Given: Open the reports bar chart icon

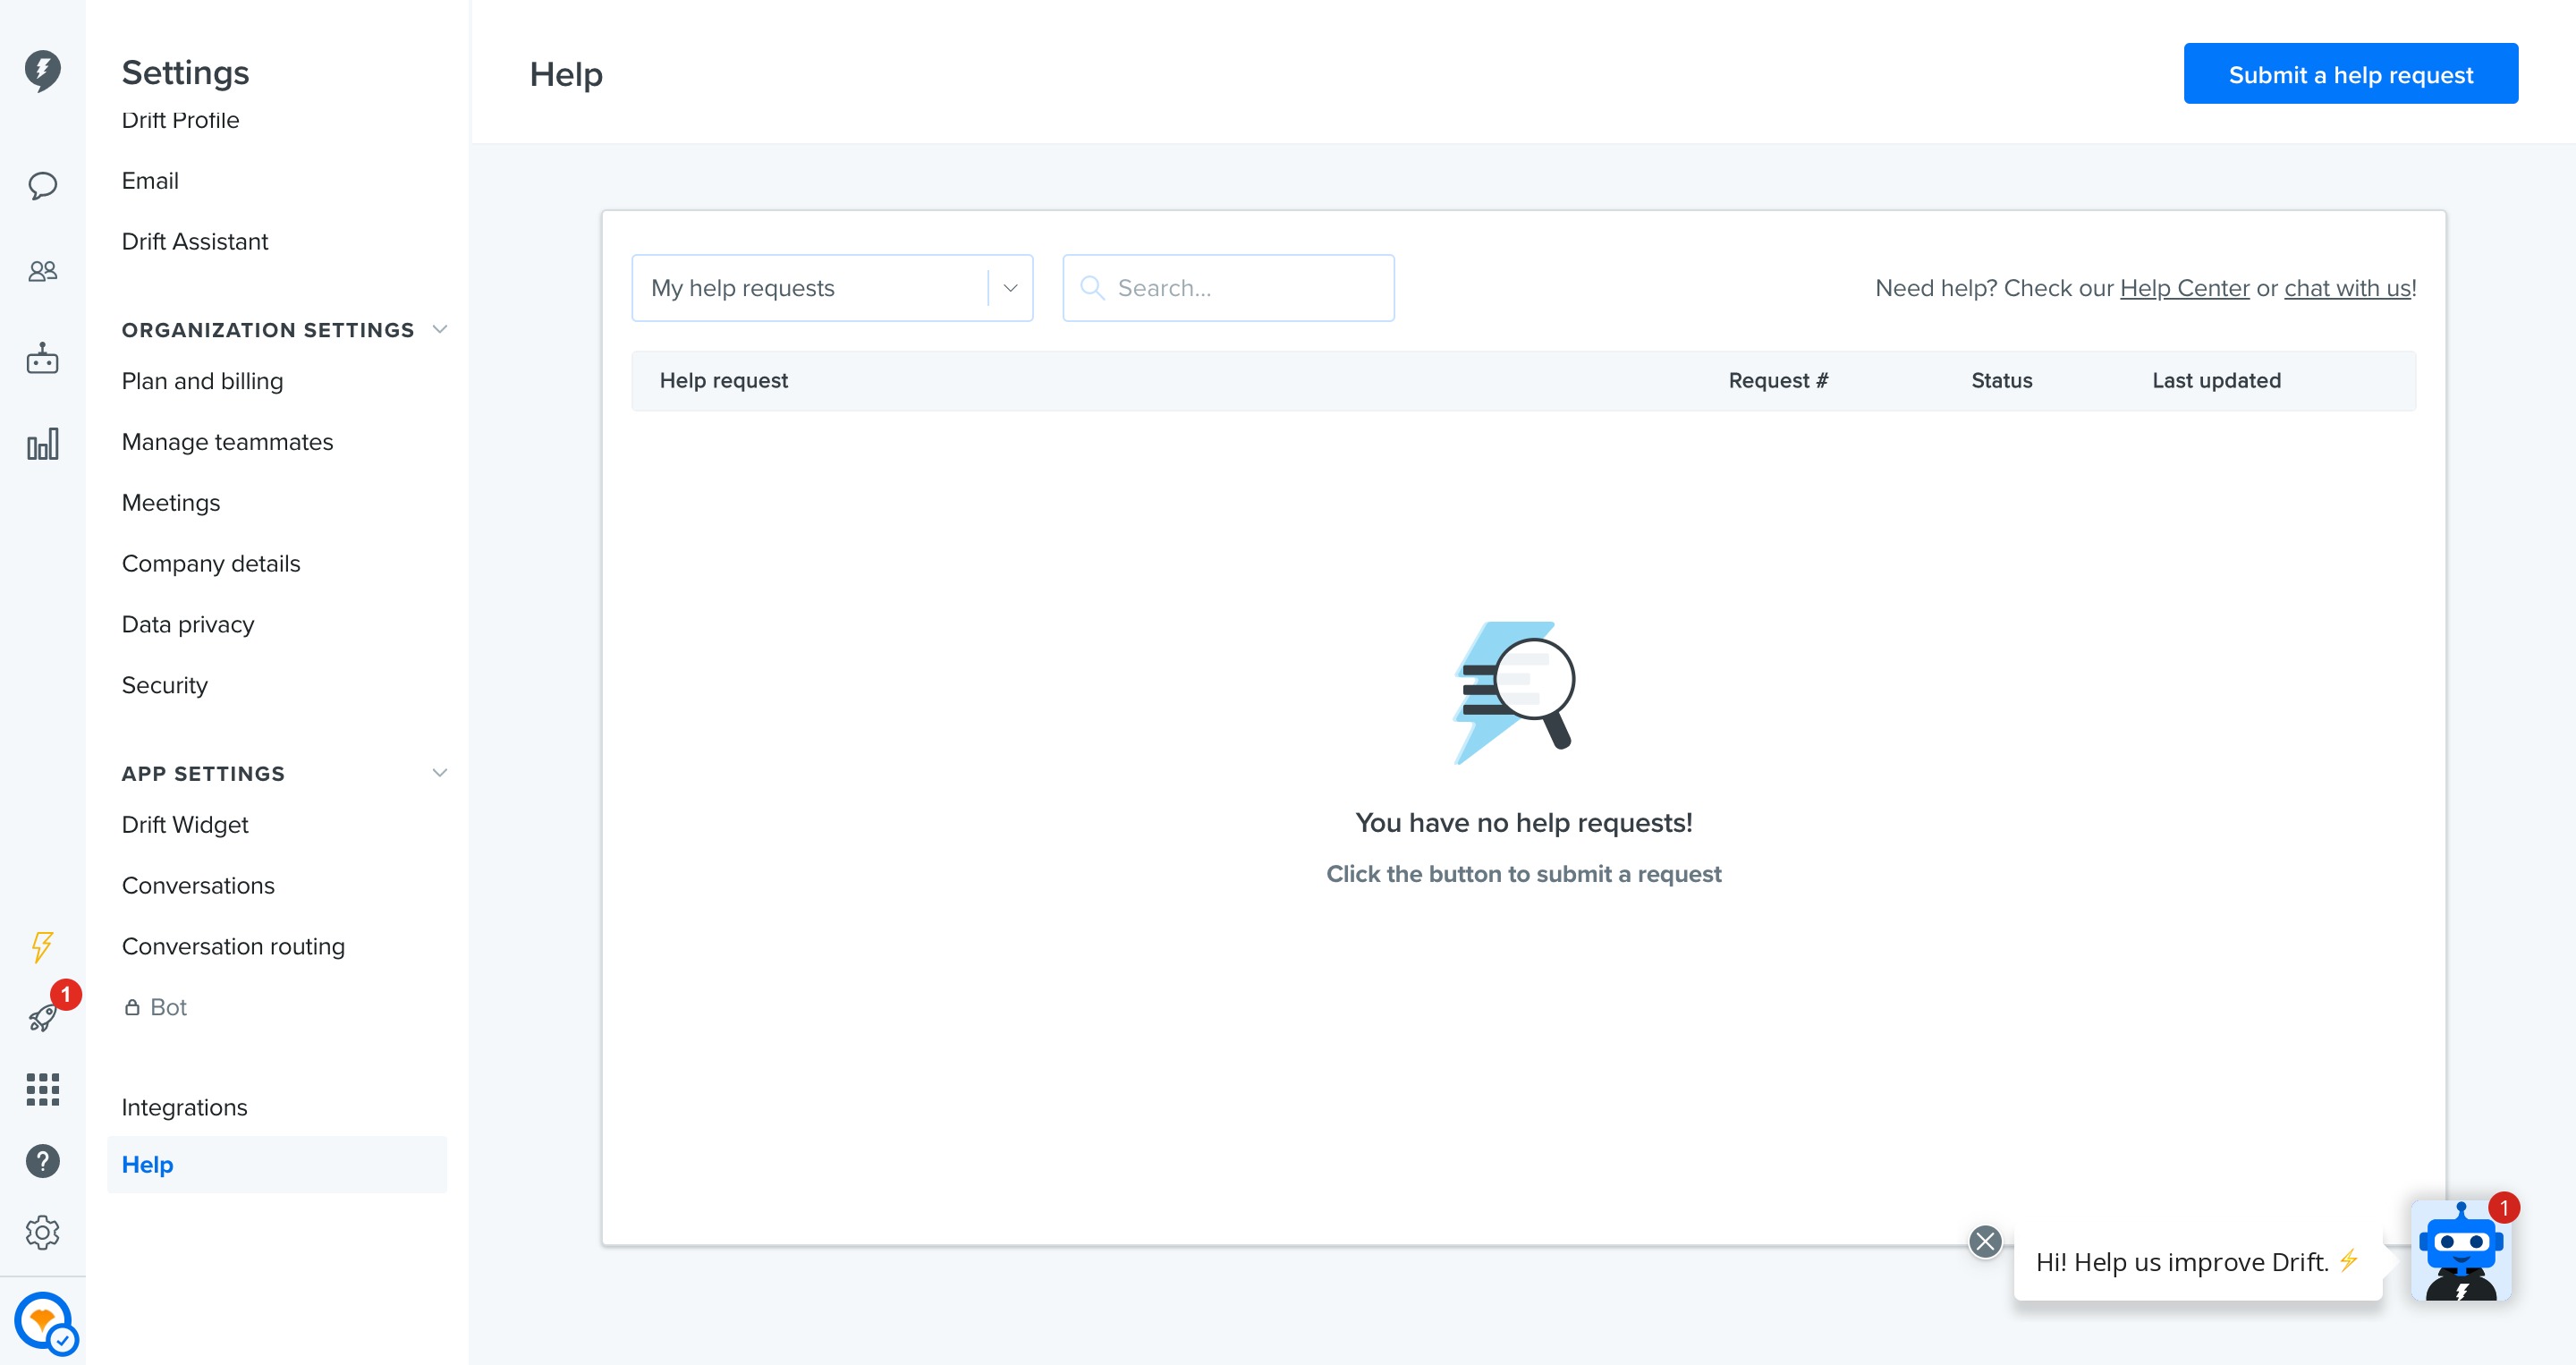Looking at the screenshot, I should point(42,444).
